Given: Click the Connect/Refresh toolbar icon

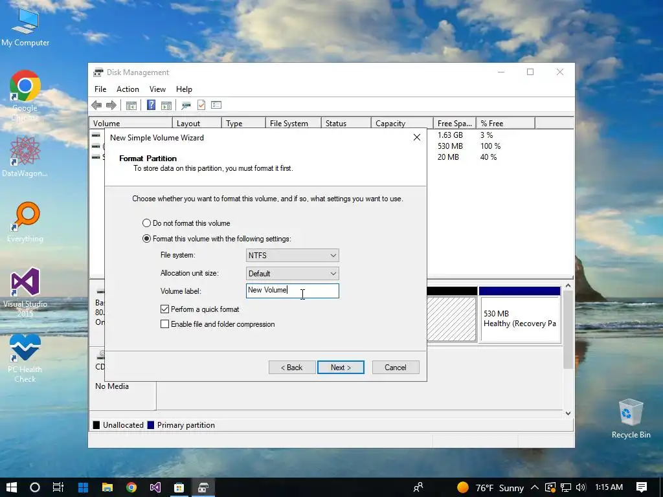Looking at the screenshot, I should coord(186,105).
